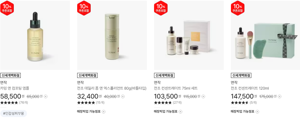Expand price details arrow next to 175,000원
Screen dimensions: 300x129
click(x=280, y=96)
